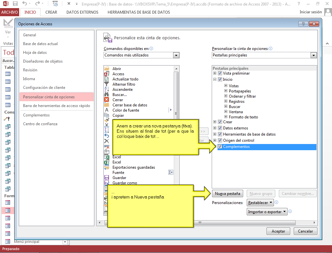Screen dimensions: 332x253
Task: Click the Iniciar sesión link
Action: tap(311, 12)
